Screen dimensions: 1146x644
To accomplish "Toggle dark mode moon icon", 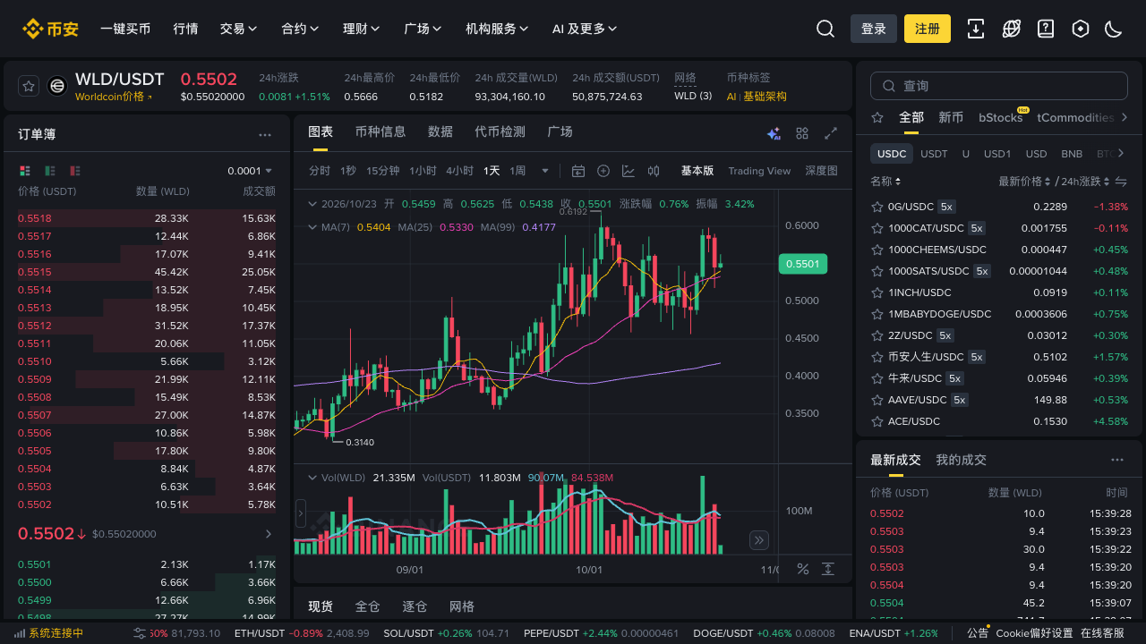I will pos(1114,29).
